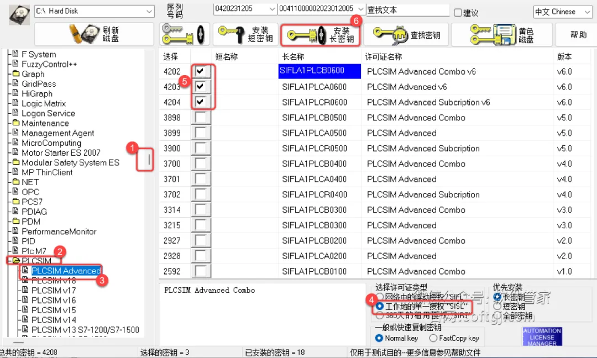Screen dimensions: 597x358
Task: Click the Automation License Manager icon
Action: [542, 336]
